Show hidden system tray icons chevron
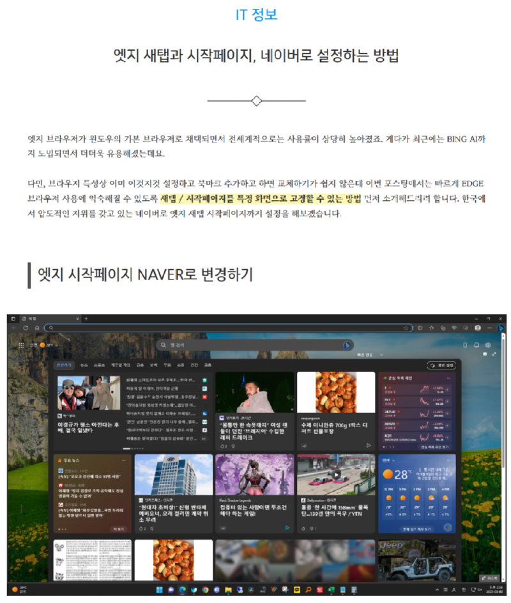Image resolution: width=511 pixels, height=603 pixels. [x=437, y=590]
